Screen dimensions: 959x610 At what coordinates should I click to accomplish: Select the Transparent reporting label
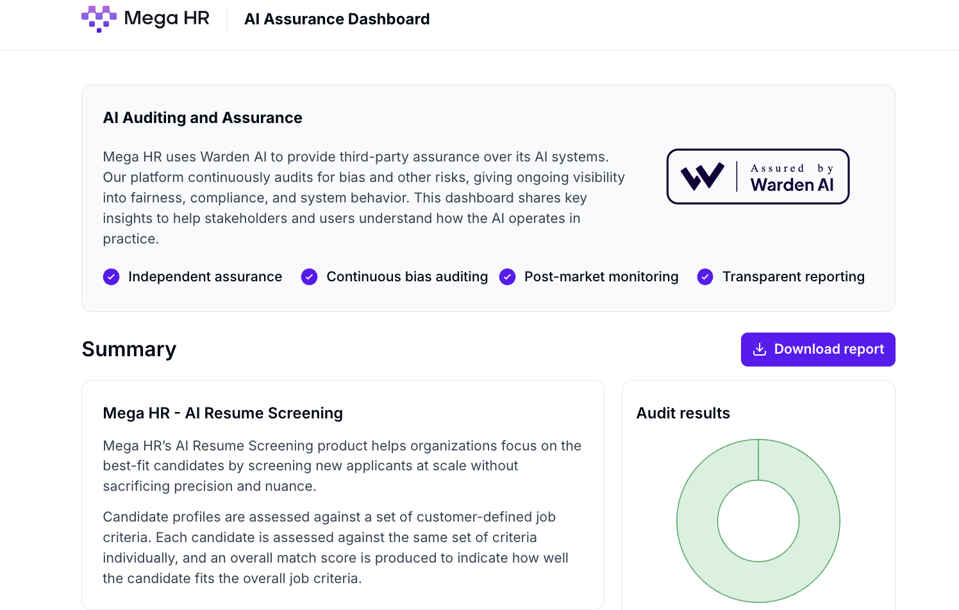pyautogui.click(x=794, y=277)
